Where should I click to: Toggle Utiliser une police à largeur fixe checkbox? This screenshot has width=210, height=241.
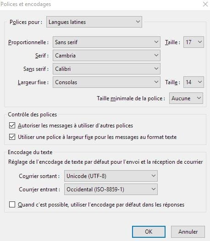point(12,137)
